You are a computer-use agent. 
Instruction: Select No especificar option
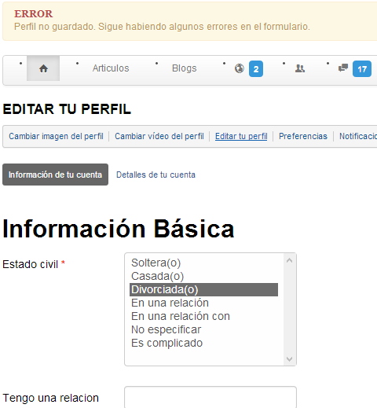coord(203,329)
